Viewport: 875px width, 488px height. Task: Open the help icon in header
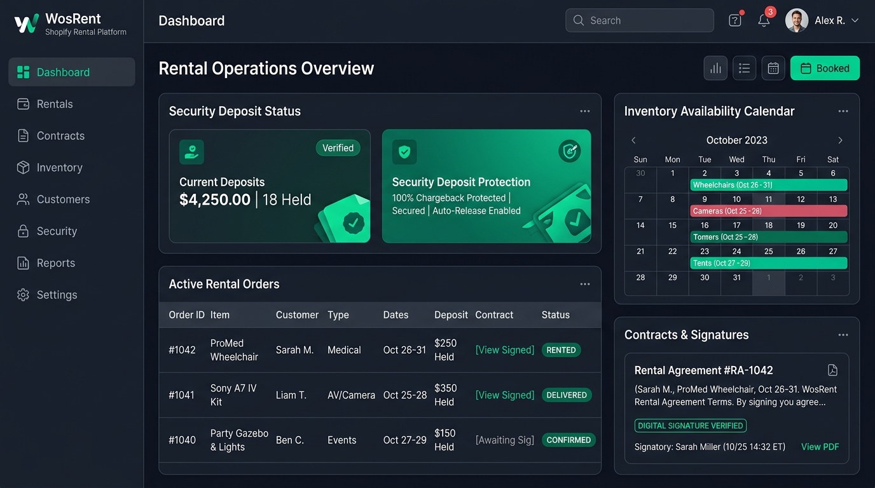click(x=735, y=20)
